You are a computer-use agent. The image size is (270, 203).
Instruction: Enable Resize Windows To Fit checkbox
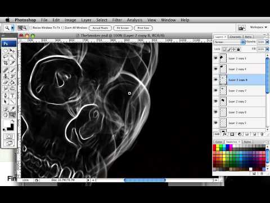[31, 28]
